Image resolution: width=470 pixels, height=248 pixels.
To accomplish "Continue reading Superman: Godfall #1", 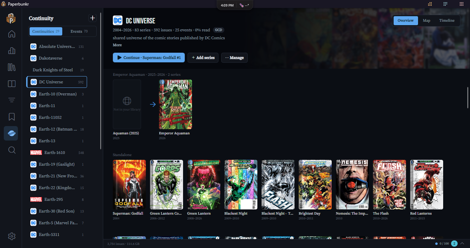I will pos(149,58).
